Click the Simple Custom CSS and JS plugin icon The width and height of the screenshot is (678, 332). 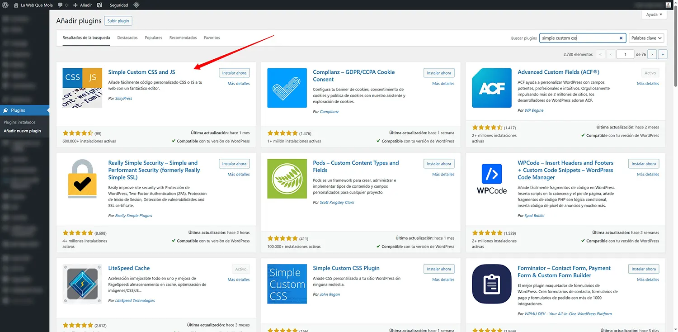click(82, 88)
